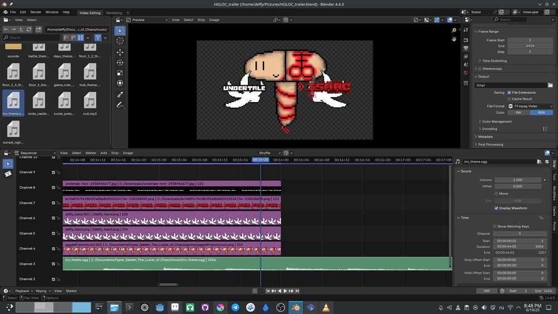Uncheck File Extensions saving option

[x=509, y=93]
